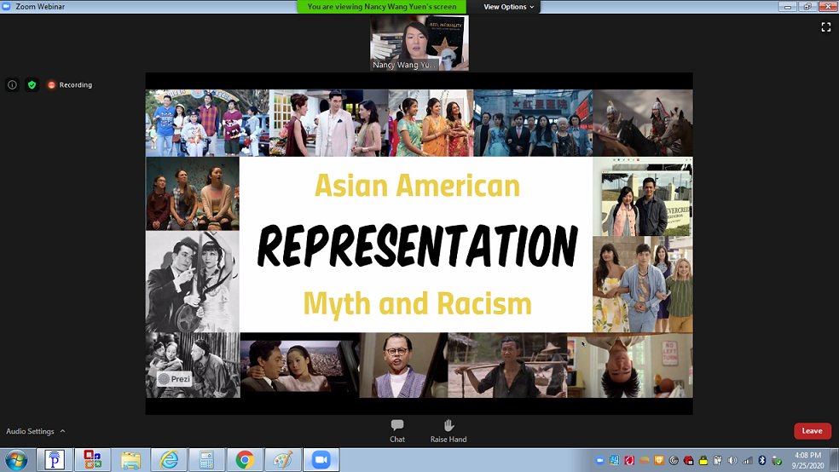Show meeting information icon
The image size is (839, 472).
(x=12, y=84)
